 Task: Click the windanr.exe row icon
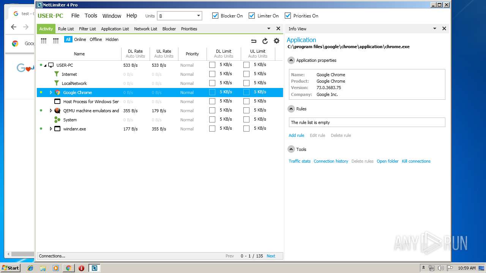(57, 129)
